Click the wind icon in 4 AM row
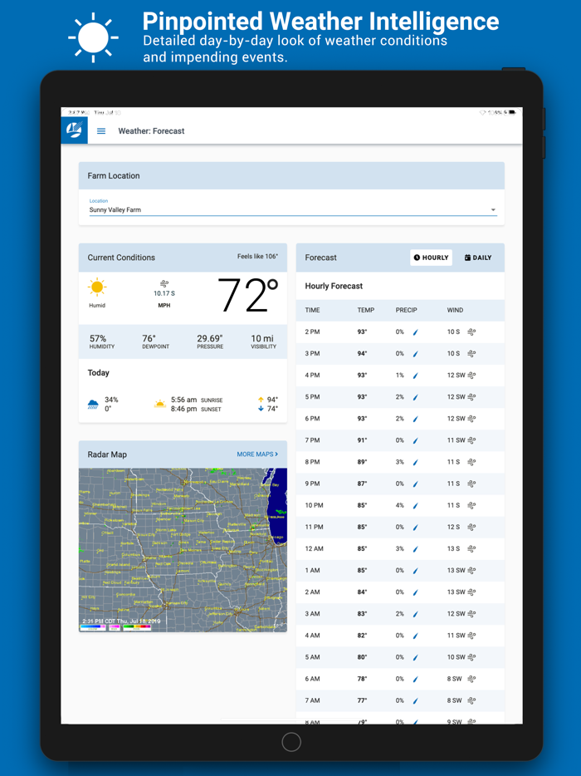 [471, 636]
